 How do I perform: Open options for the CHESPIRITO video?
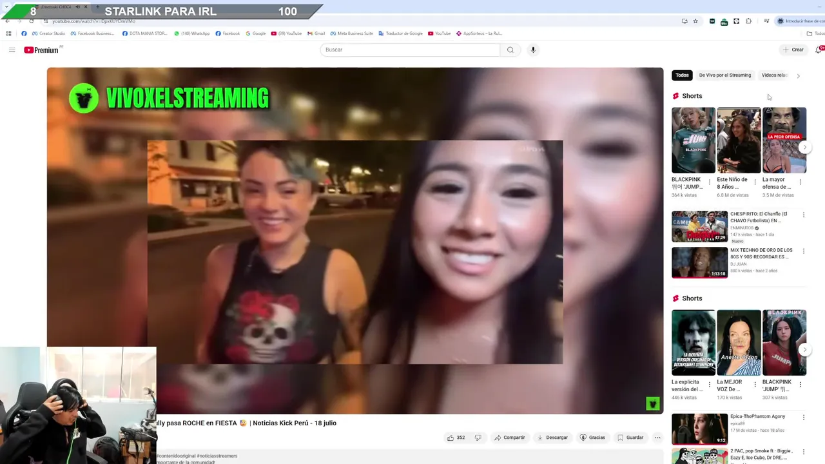tap(803, 215)
